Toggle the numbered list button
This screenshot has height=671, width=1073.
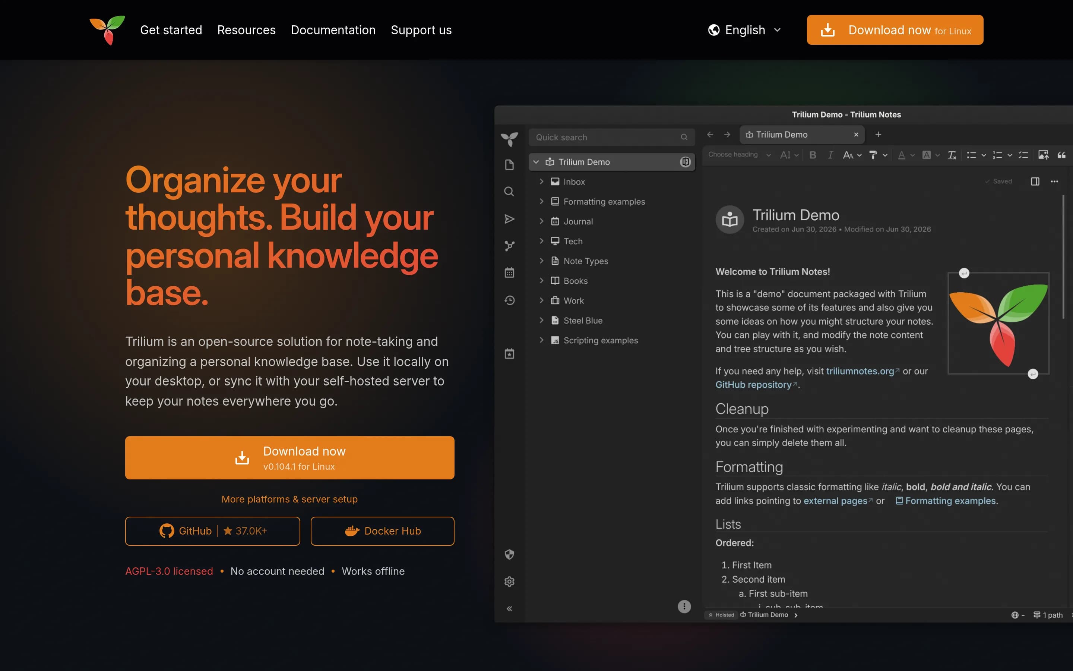click(997, 155)
